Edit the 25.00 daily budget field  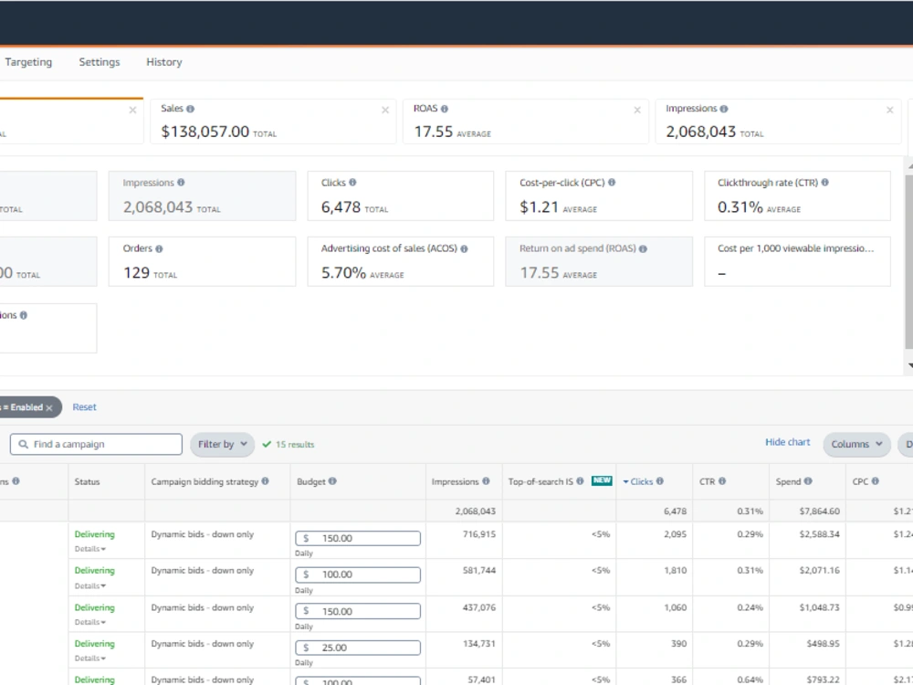tap(358, 648)
